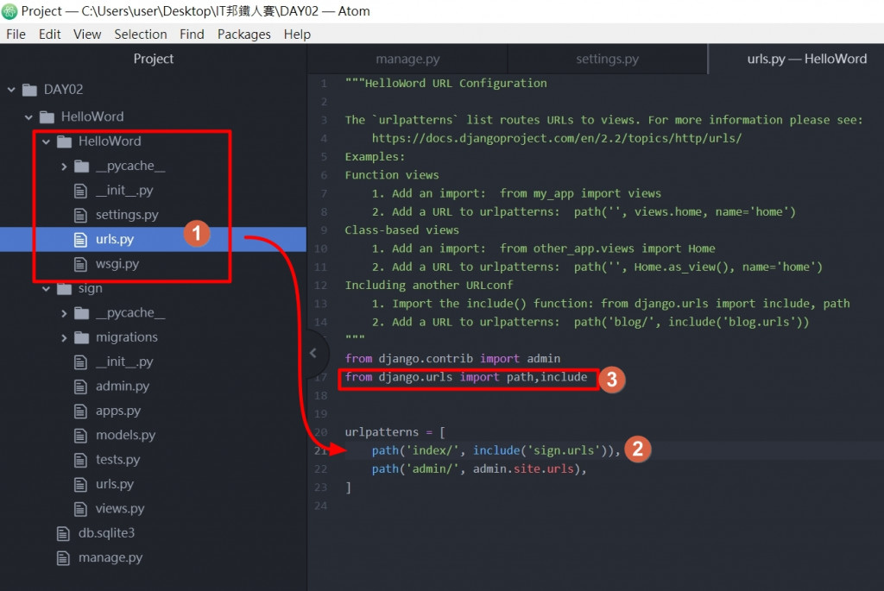Click file icon beside manage.py in tree

[x=63, y=558]
